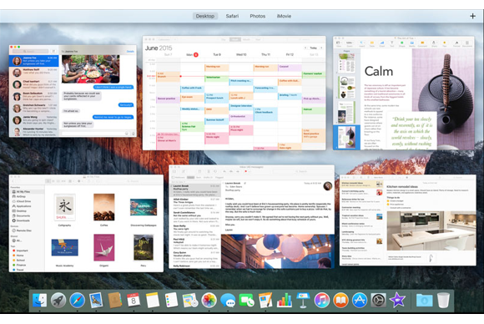The width and height of the screenshot is (484, 324).
Task: Open App Store icon in Dock
Action: click(x=360, y=301)
